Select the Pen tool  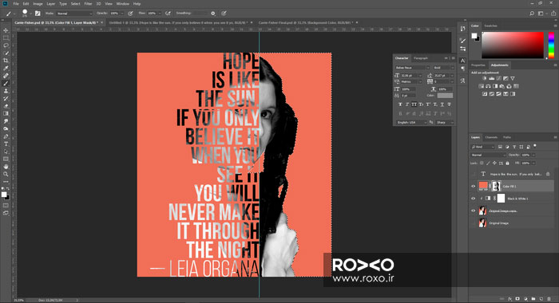(x=6, y=136)
